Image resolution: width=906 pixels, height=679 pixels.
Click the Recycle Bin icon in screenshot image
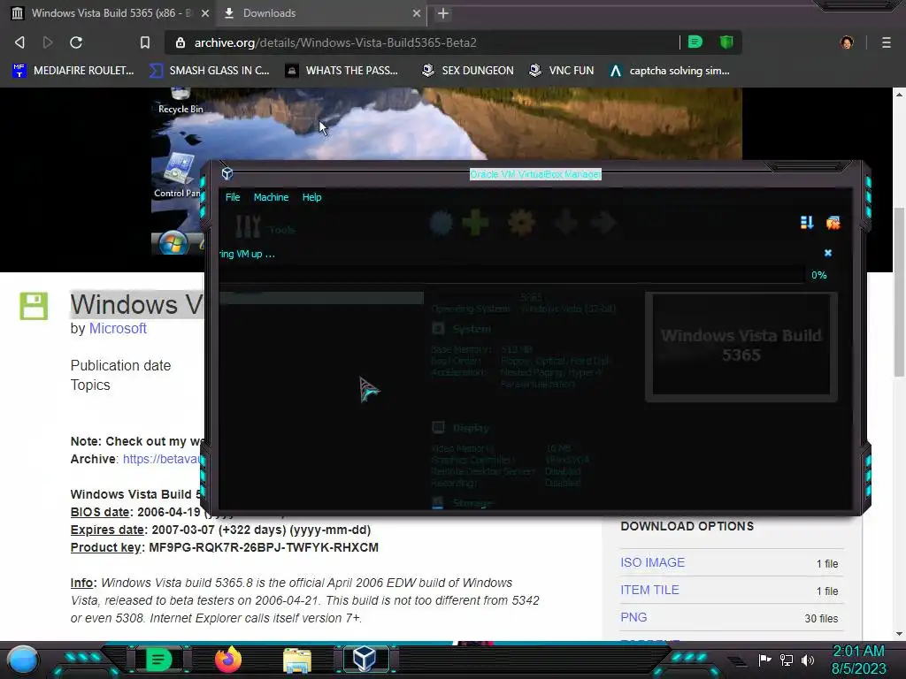[x=180, y=101]
